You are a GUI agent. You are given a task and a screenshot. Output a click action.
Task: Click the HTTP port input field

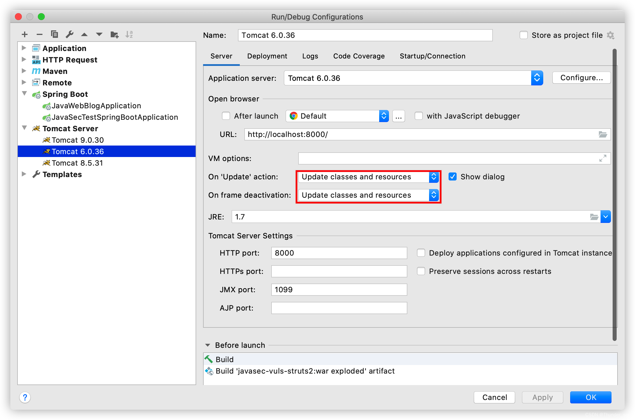tap(339, 253)
